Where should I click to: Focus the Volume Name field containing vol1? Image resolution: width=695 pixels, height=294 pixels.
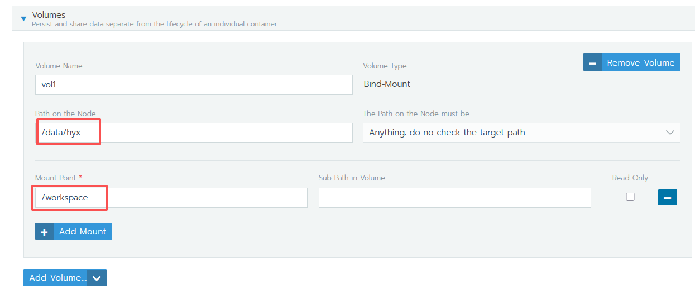click(193, 84)
